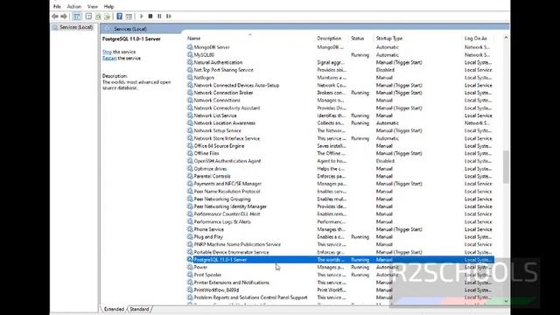Viewport: 560px width, 315px height.
Task: Select Problem Reports and Solutions Control Panel Support
Action: click(x=340, y=297)
